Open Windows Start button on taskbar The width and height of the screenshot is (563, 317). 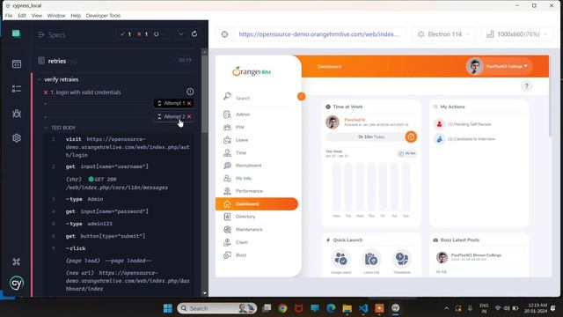168,308
